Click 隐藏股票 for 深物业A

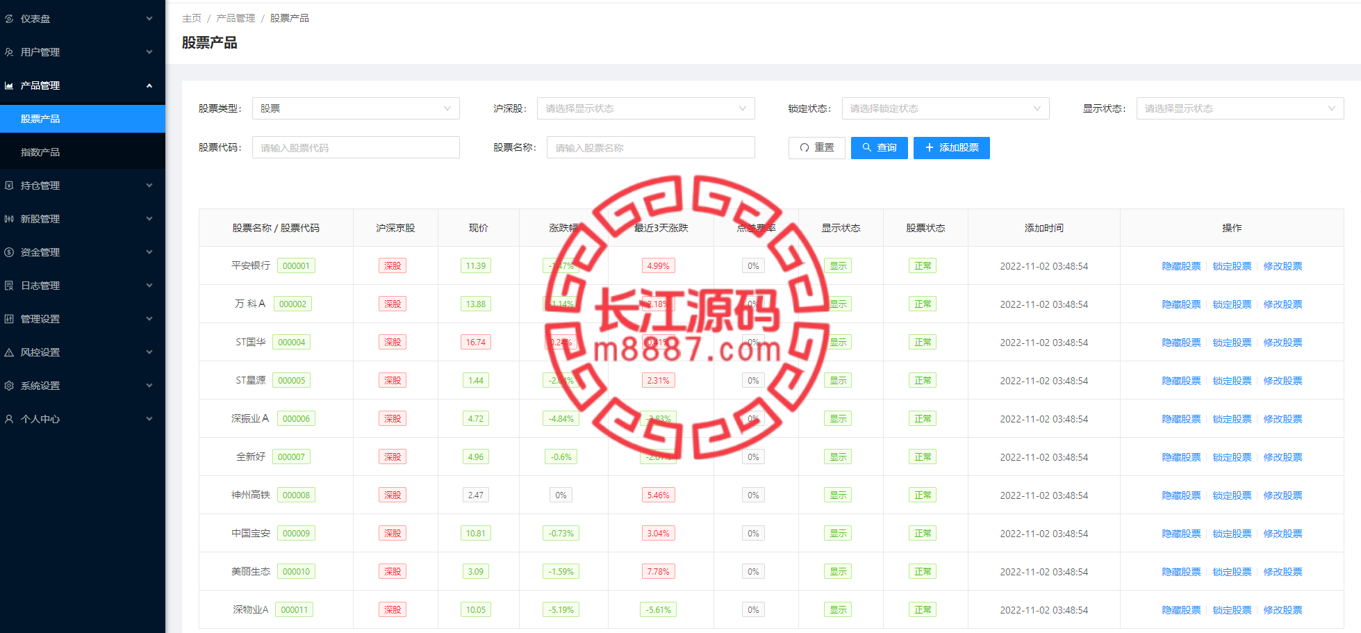(x=1181, y=610)
